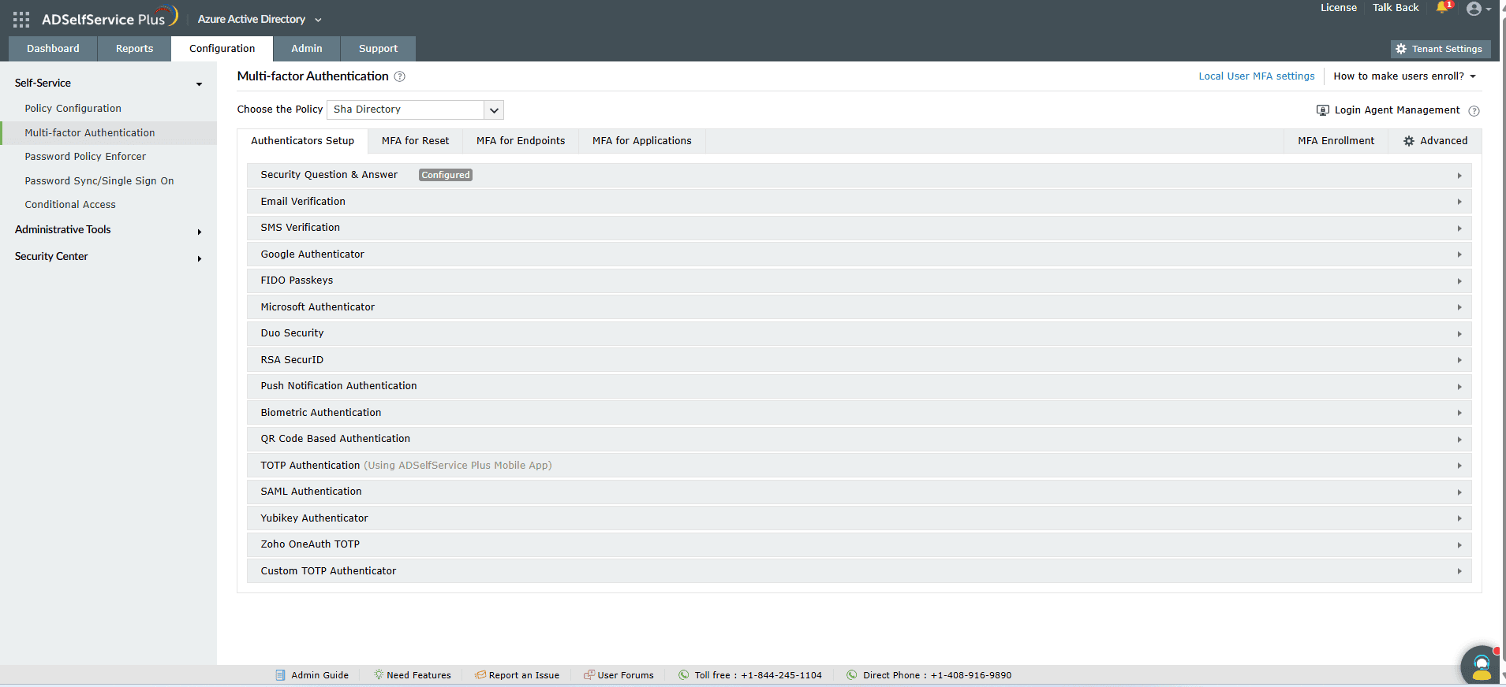Open the MFA Enrollment tab
This screenshot has height=687, width=1506.
click(1336, 141)
